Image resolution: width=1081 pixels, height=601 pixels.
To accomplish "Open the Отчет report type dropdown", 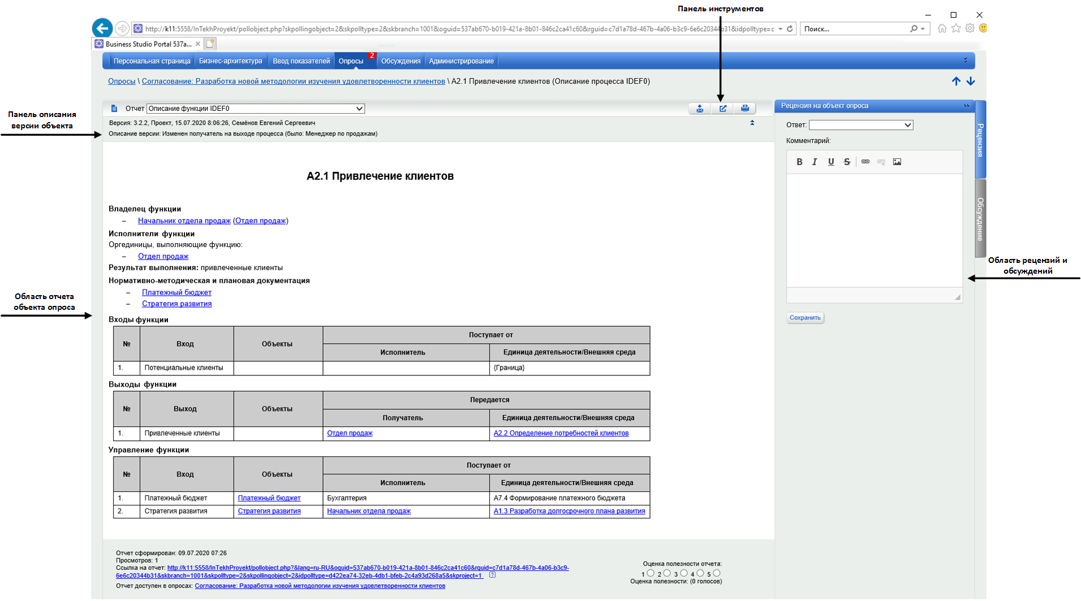I will [359, 109].
